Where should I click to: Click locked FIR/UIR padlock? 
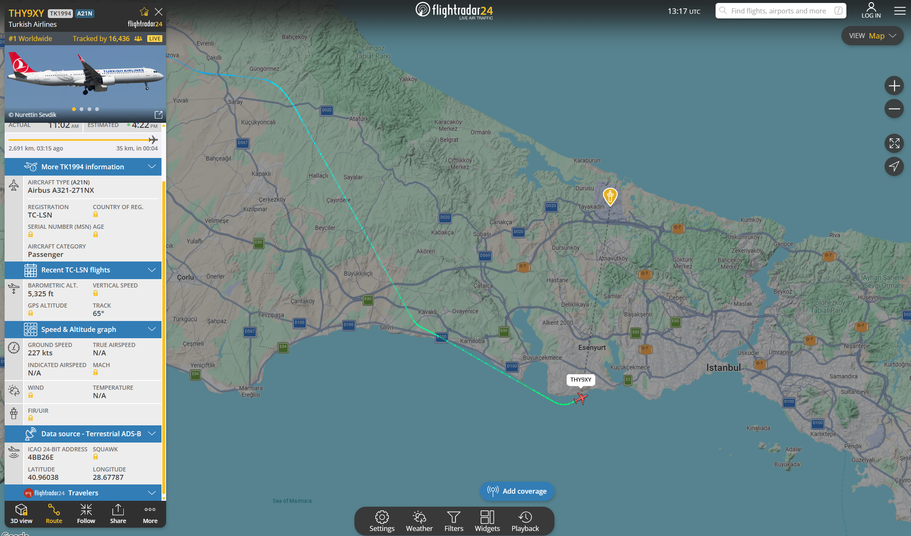(x=31, y=418)
